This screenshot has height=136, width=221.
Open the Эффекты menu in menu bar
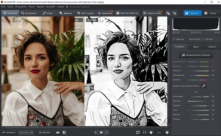coord(40,7)
